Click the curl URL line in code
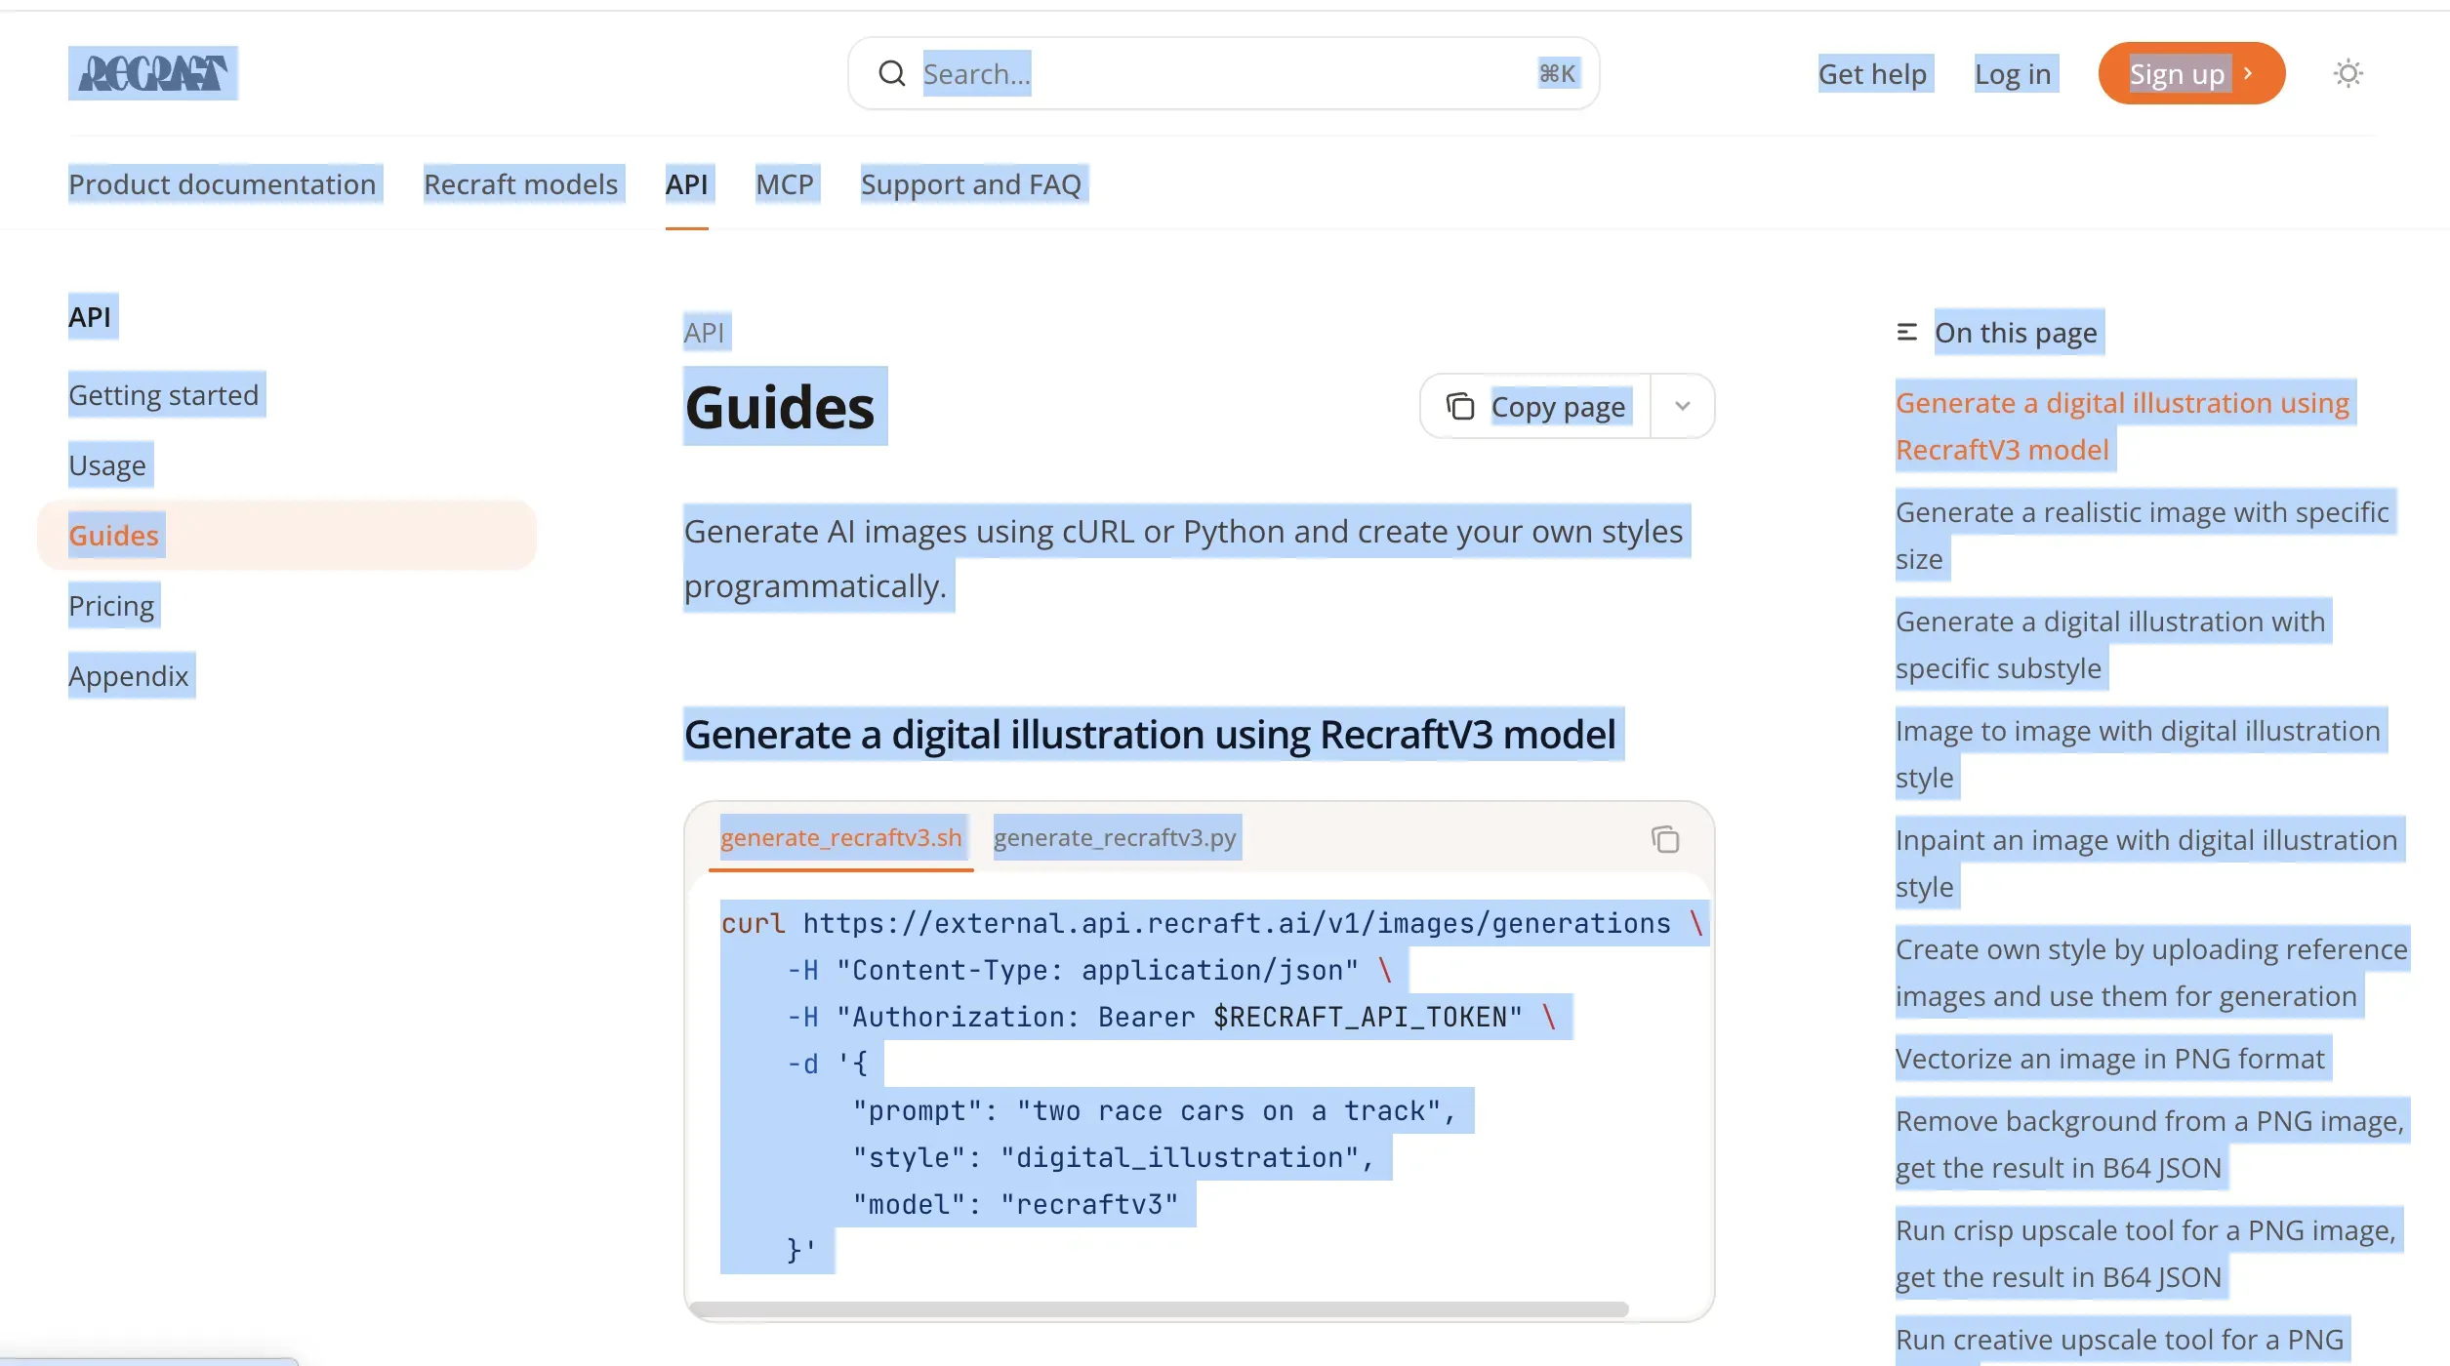 pyautogui.click(x=1212, y=923)
